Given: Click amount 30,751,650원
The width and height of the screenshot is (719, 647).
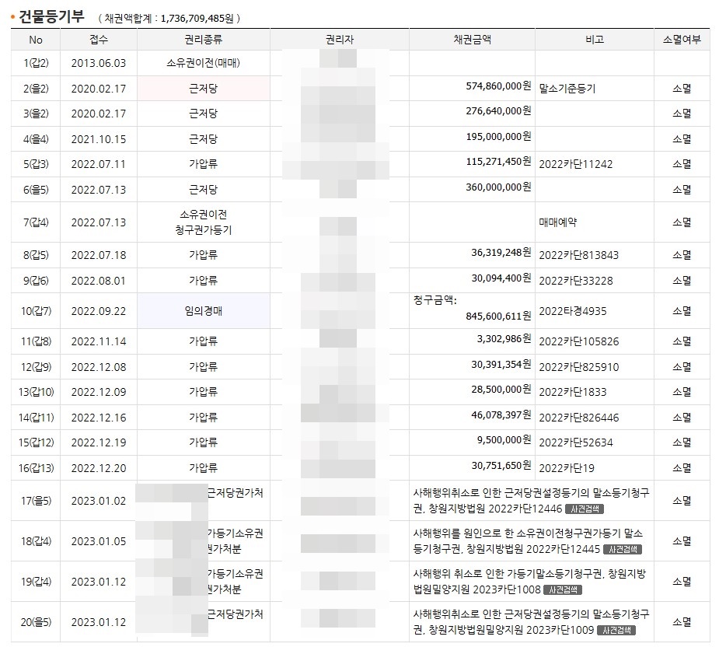Looking at the screenshot, I should pyautogui.click(x=501, y=465).
